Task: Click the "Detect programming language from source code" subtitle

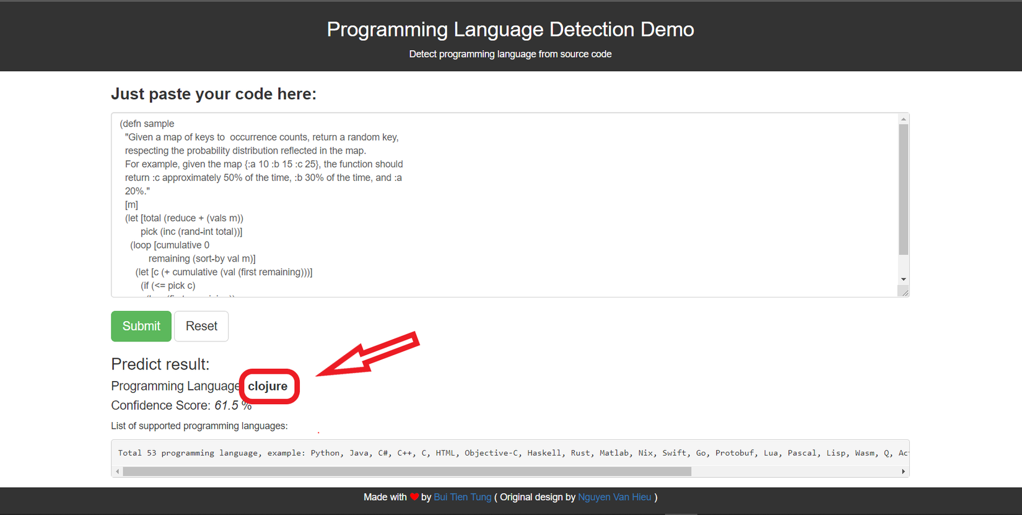Action: pyautogui.click(x=510, y=54)
